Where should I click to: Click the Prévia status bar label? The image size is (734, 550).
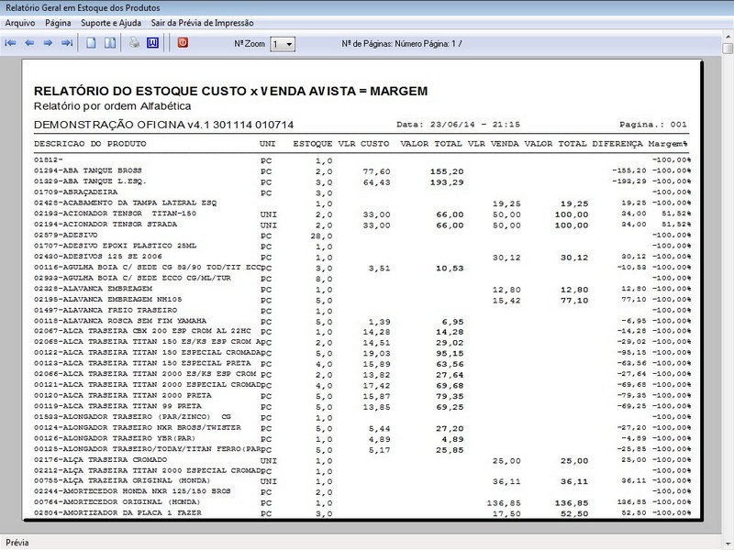[18, 540]
